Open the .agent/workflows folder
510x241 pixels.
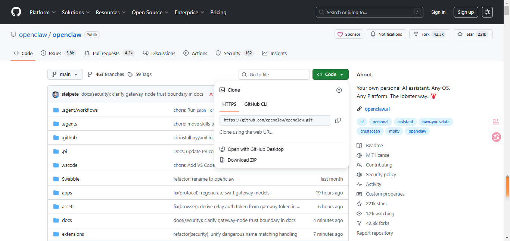80,110
